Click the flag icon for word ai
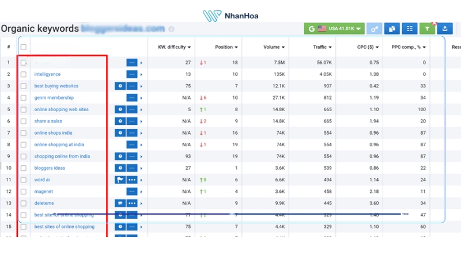The height and width of the screenshot is (259, 461). click(120, 180)
